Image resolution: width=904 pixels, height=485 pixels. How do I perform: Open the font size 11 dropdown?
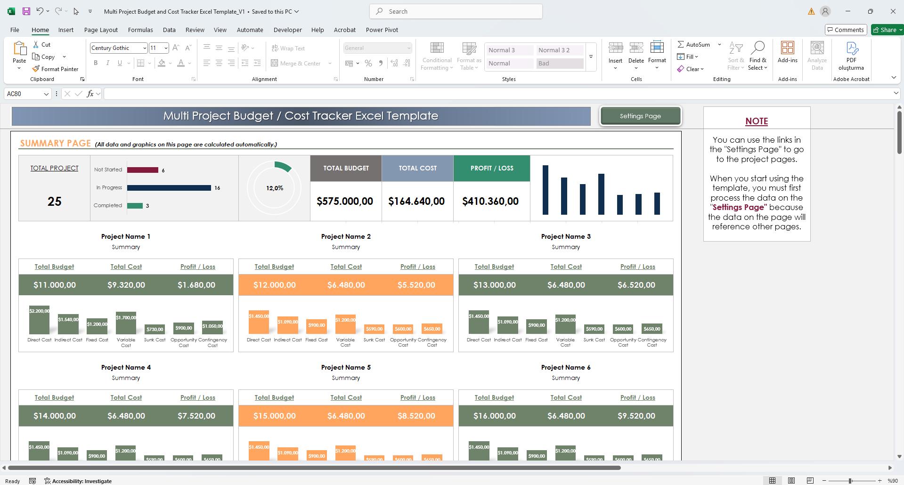coord(166,48)
